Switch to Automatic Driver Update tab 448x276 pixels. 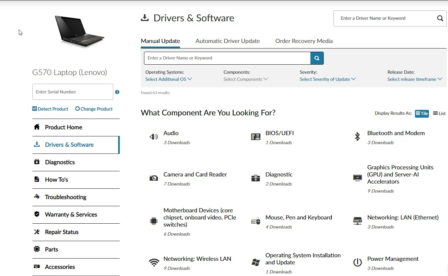tap(228, 41)
